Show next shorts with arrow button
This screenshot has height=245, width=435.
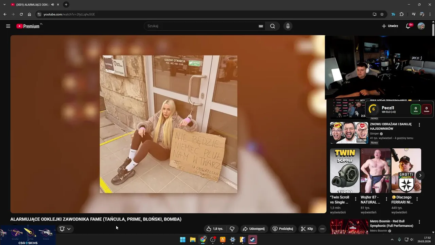tap(420, 175)
